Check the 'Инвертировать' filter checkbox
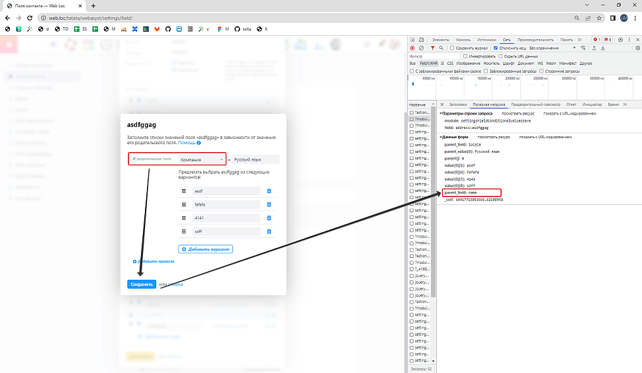Image resolution: width=642 pixels, height=373 pixels. [465, 56]
